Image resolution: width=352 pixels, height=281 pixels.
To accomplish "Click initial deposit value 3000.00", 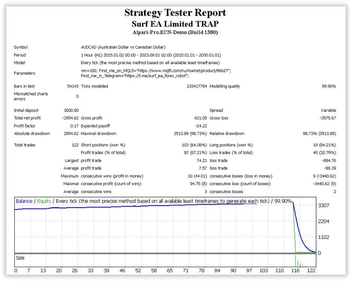I will [x=71, y=110].
